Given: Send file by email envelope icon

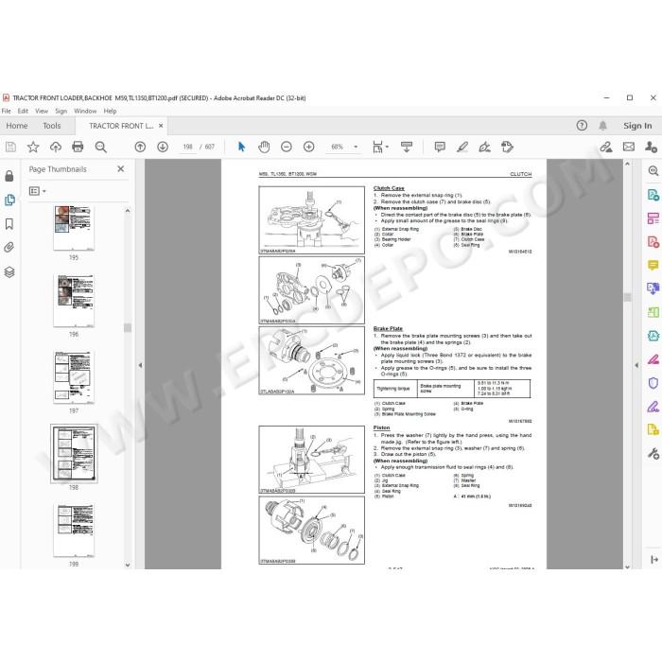Looking at the screenshot, I should [629, 147].
